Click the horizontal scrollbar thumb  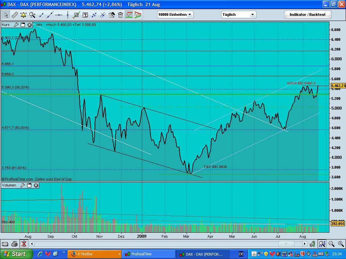point(286,244)
